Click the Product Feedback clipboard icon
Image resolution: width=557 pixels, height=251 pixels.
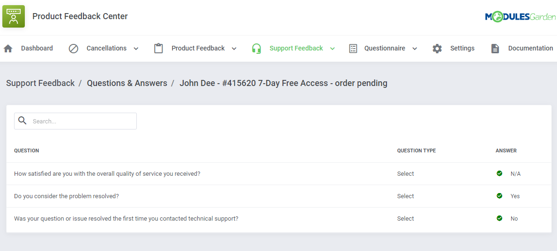click(158, 48)
